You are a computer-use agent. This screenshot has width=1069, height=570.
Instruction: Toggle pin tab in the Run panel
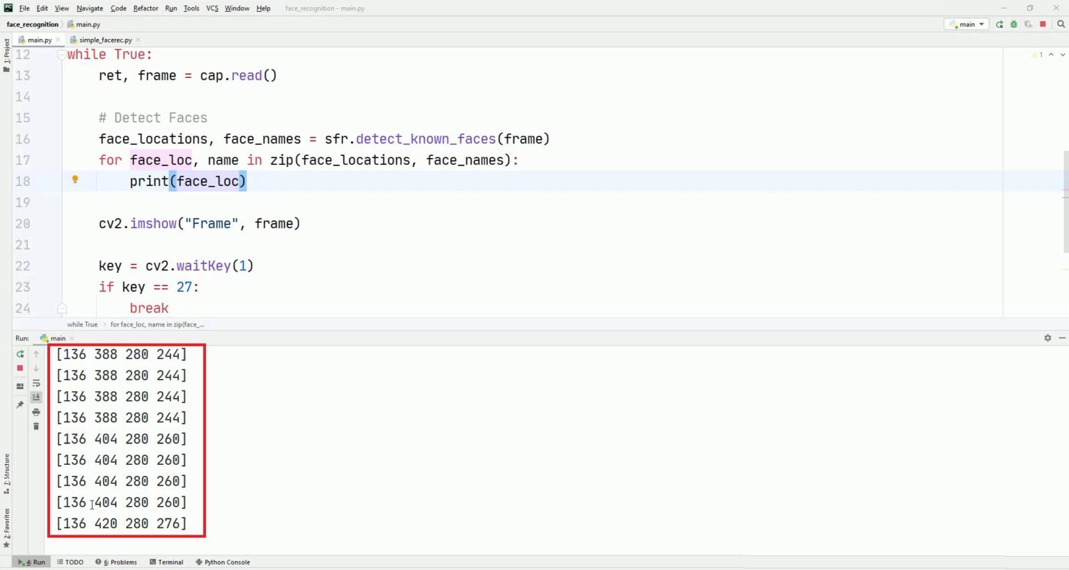click(x=20, y=404)
